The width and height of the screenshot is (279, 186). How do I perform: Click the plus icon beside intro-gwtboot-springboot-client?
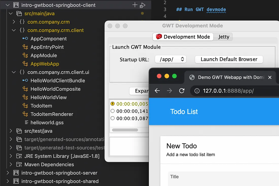135,5
